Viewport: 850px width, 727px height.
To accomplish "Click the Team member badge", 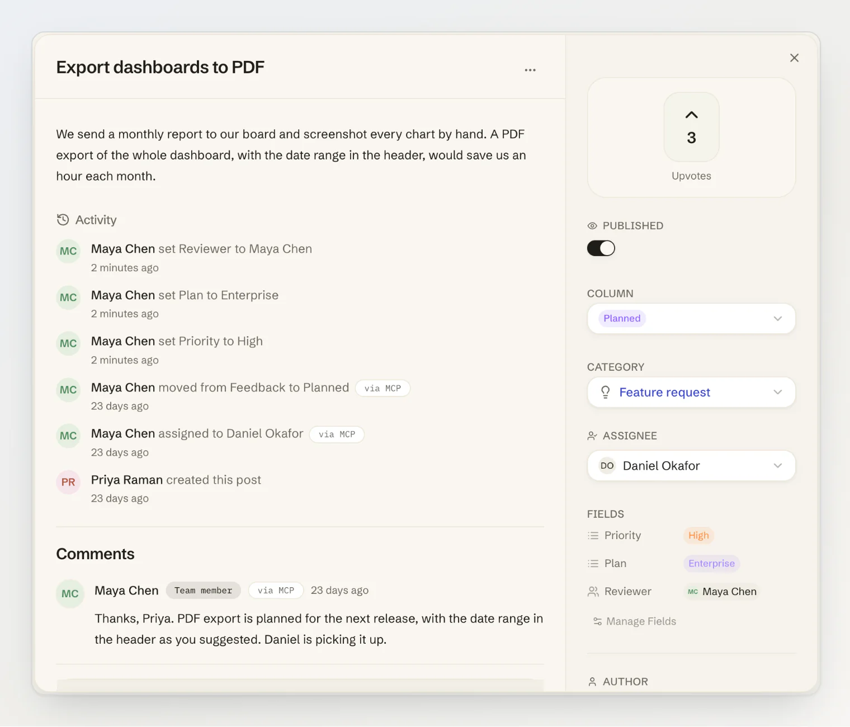I will point(203,591).
